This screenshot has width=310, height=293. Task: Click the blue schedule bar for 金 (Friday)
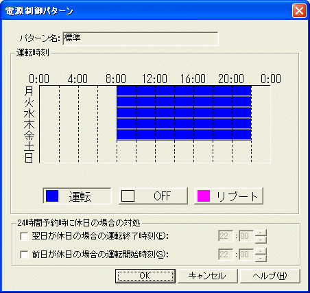tap(184, 134)
